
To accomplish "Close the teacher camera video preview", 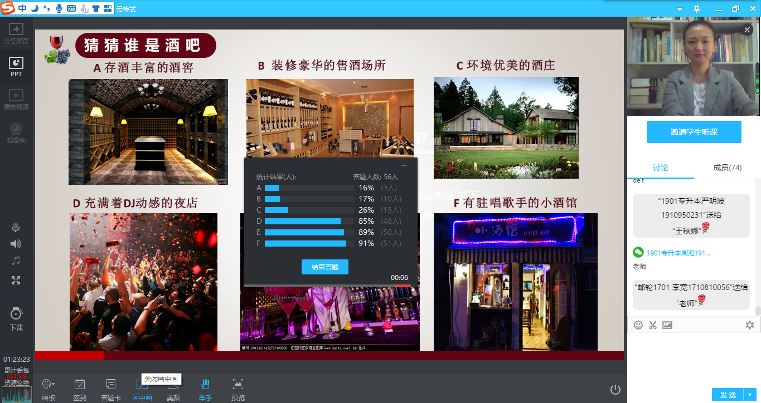I will (x=747, y=30).
